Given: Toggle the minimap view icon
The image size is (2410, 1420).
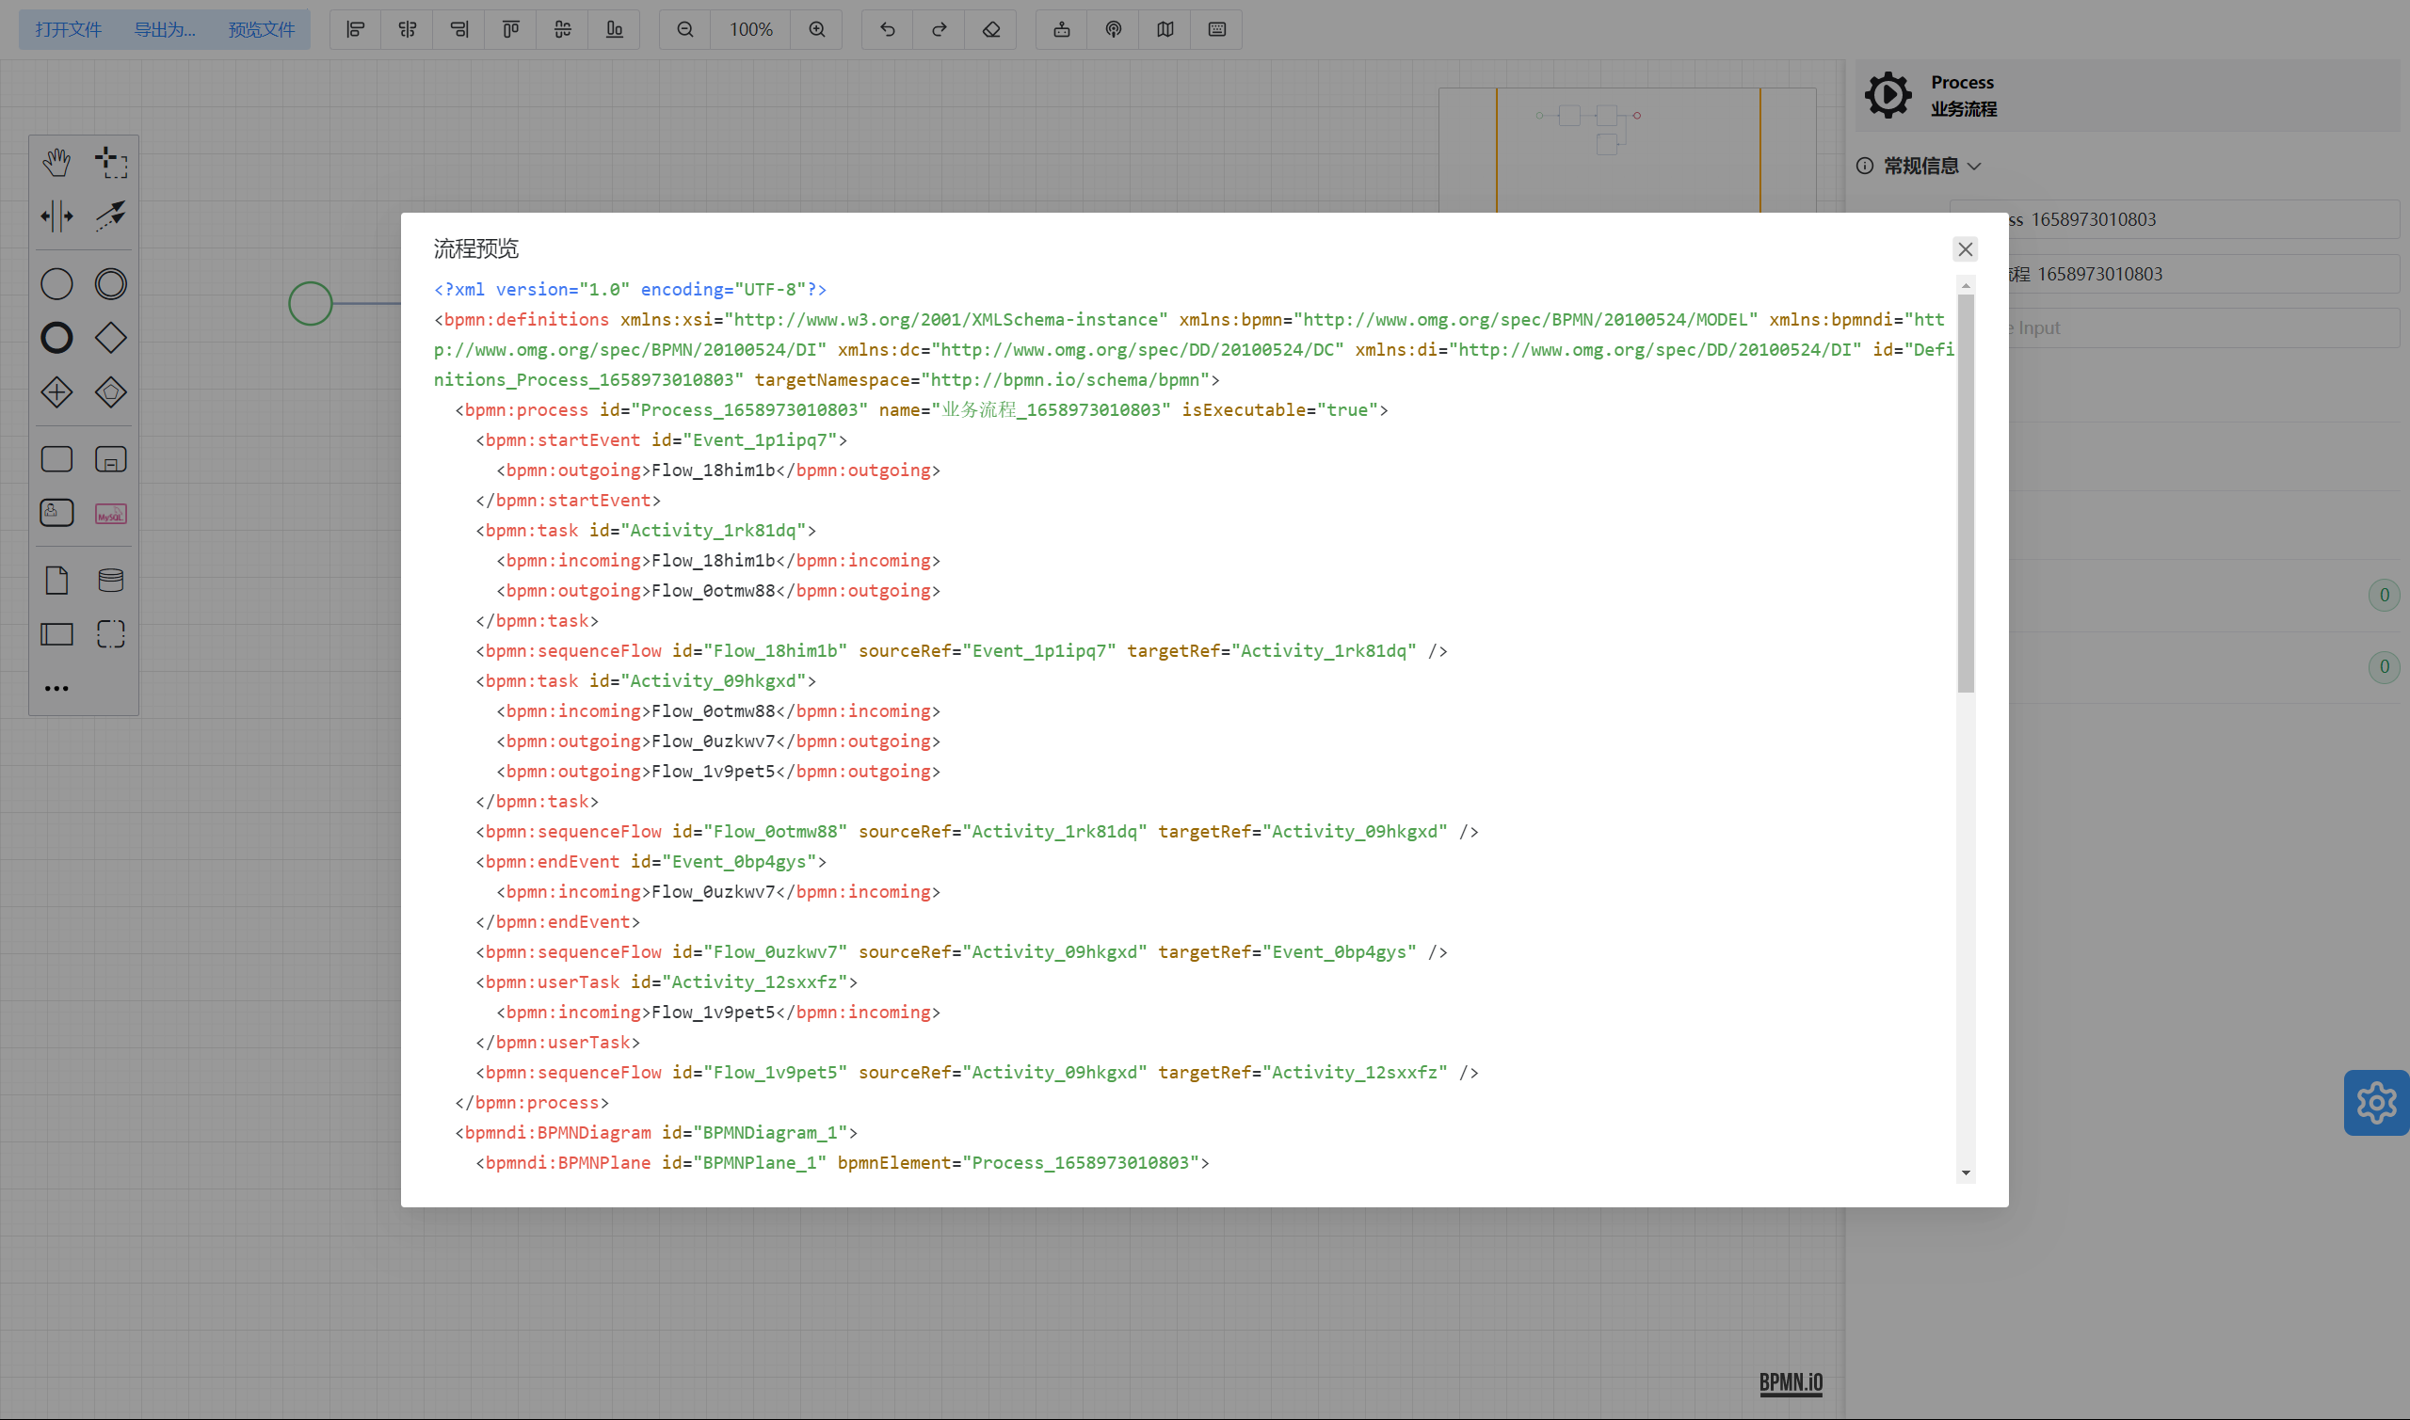Looking at the screenshot, I should click(1165, 30).
